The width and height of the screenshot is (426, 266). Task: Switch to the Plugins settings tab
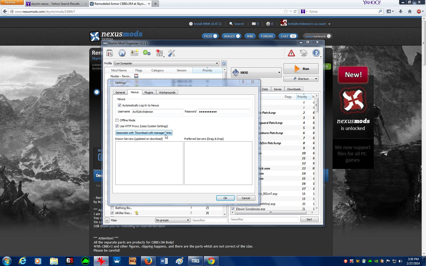point(149,92)
